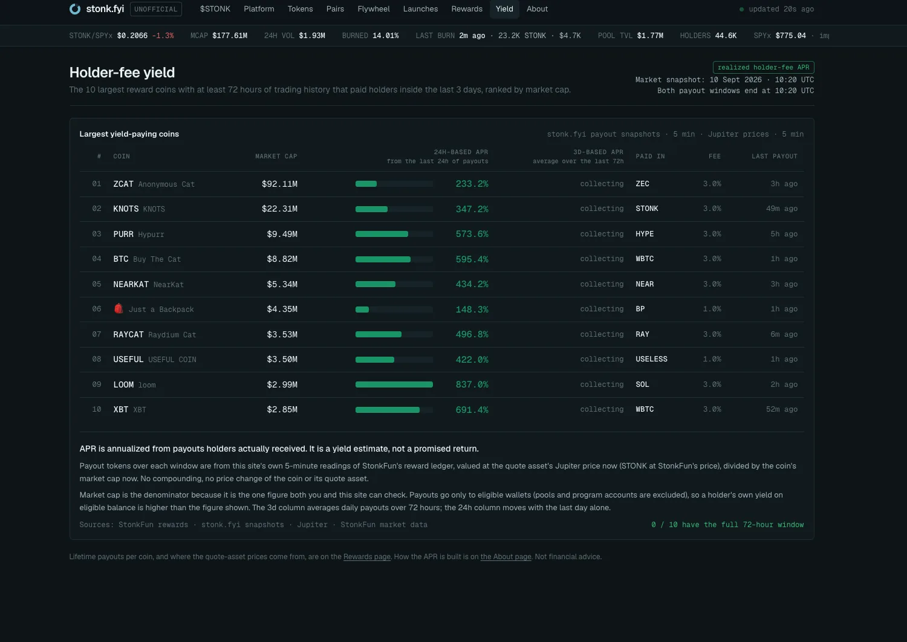Click the UNOFFICIAL badge
Viewport: 907px width, 642px height.
(156, 9)
